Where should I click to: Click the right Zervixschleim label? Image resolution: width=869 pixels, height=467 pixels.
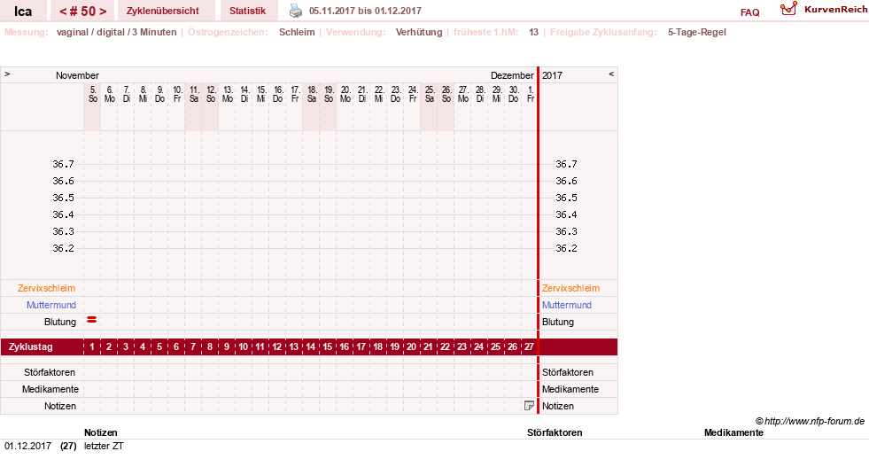click(570, 288)
